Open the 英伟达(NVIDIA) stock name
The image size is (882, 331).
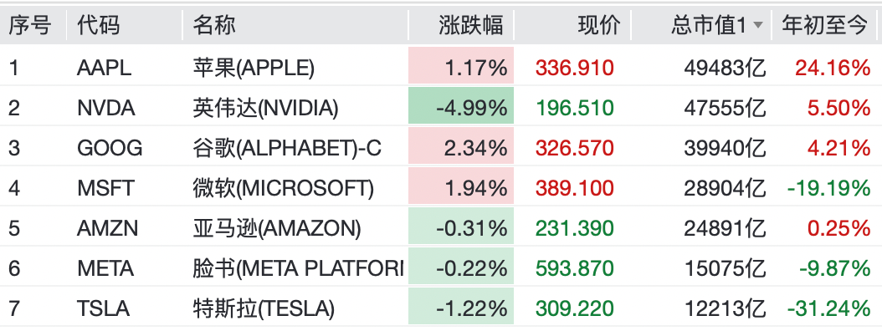click(265, 108)
